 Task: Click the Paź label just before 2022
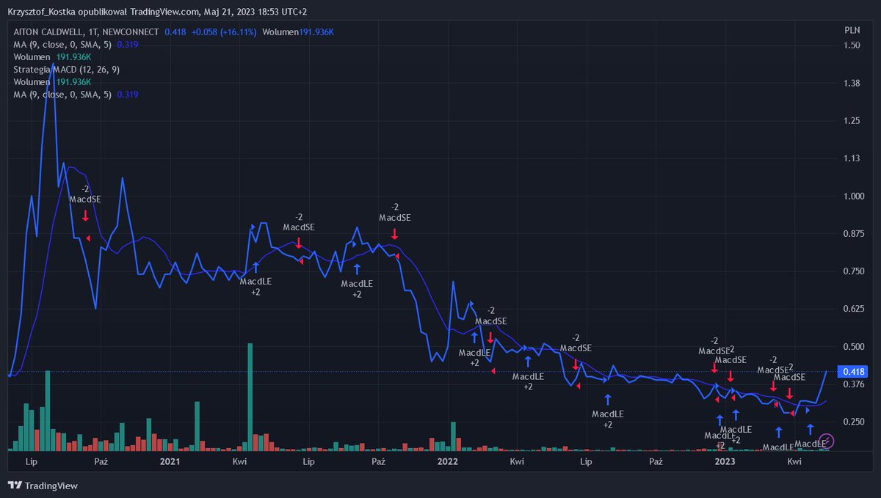coord(379,462)
